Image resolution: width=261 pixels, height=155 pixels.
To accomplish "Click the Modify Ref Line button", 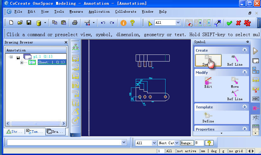I will point(235,95).
